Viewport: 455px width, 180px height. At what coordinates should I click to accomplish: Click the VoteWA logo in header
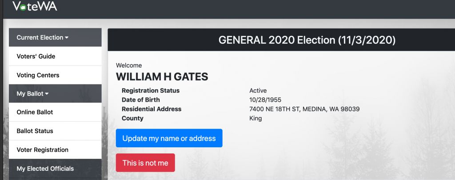[35, 6]
